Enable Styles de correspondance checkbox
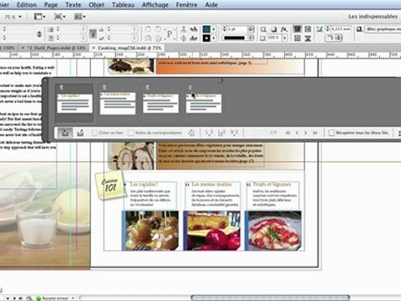The image size is (401, 301). click(x=130, y=133)
